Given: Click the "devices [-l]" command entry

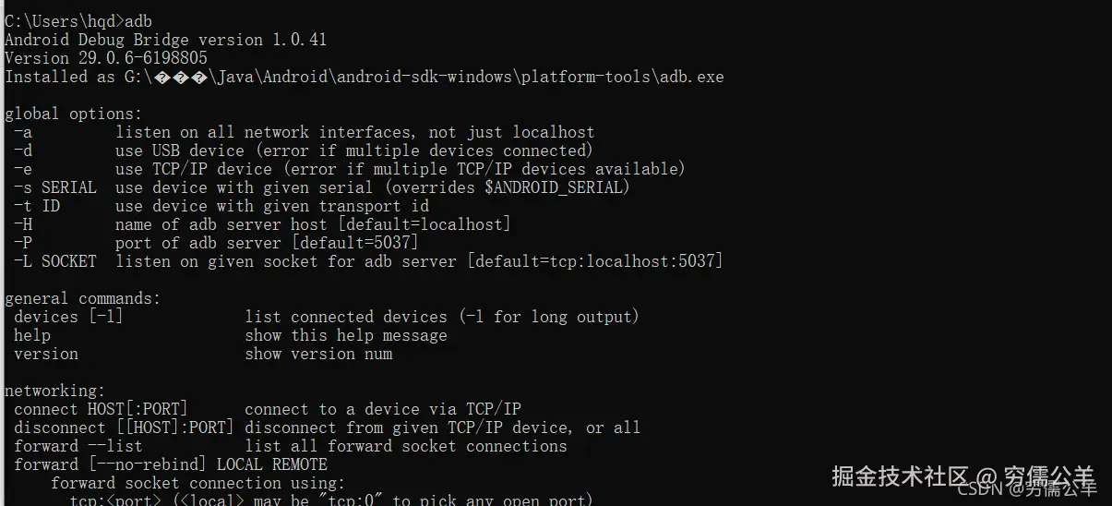Looking at the screenshot, I should tap(68, 317).
